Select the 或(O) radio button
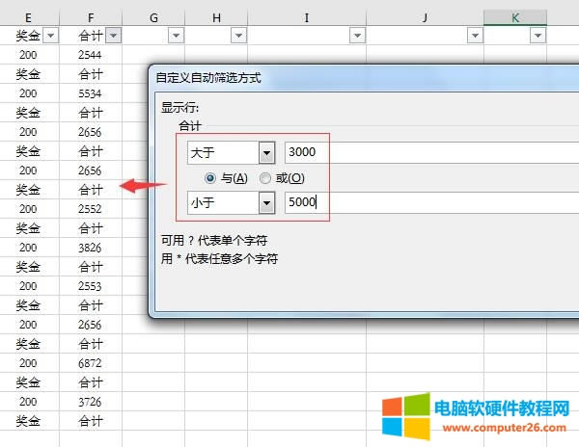The image size is (579, 447). click(x=265, y=178)
